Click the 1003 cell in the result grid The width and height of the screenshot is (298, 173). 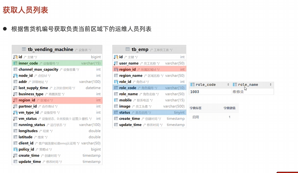[195, 92]
